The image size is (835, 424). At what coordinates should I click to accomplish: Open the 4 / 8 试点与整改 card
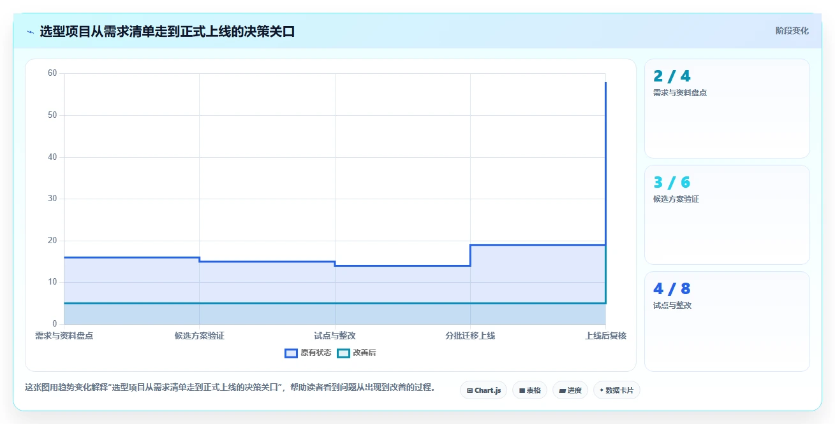(x=727, y=321)
